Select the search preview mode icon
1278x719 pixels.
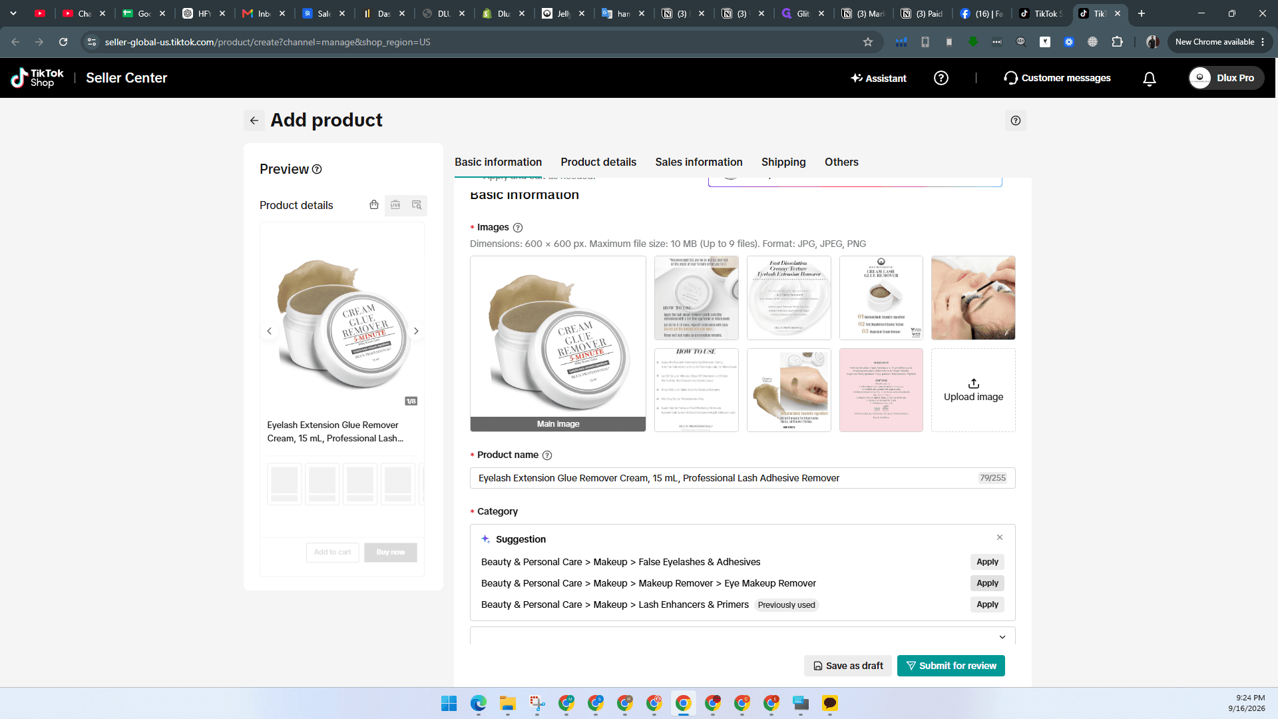point(417,205)
